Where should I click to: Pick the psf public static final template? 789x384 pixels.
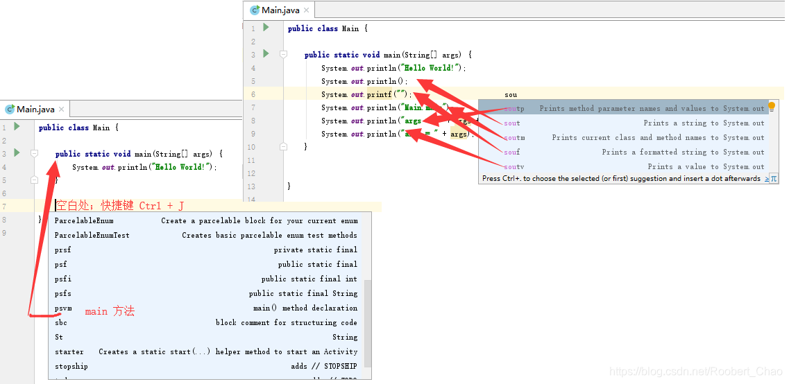point(206,264)
